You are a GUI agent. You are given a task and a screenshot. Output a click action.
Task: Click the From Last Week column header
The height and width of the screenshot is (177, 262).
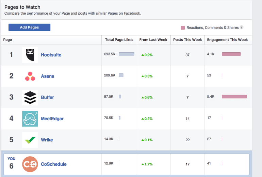[x=153, y=40]
